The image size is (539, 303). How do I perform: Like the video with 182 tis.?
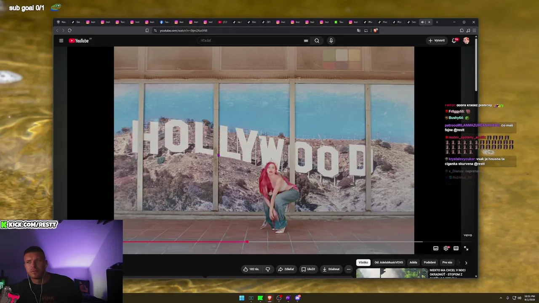pos(251,269)
